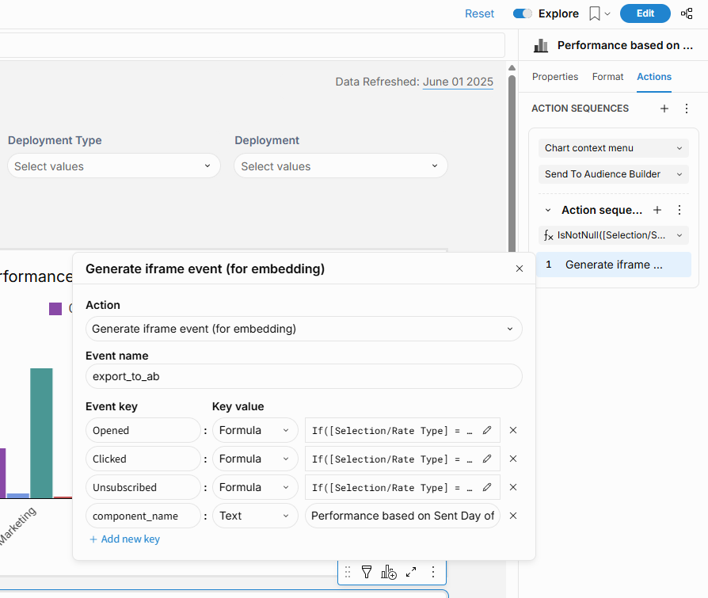Click the purple legend color swatch
The image size is (708, 598).
(55, 309)
